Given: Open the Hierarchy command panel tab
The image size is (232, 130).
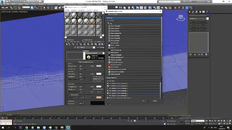Looking at the screenshot, I should tap(196, 12).
